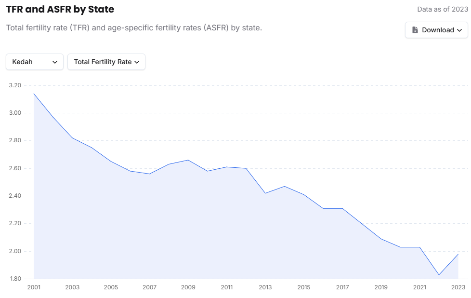Open the Total Fertility Rate selector
Screen dimensions: 471x298
(x=106, y=62)
